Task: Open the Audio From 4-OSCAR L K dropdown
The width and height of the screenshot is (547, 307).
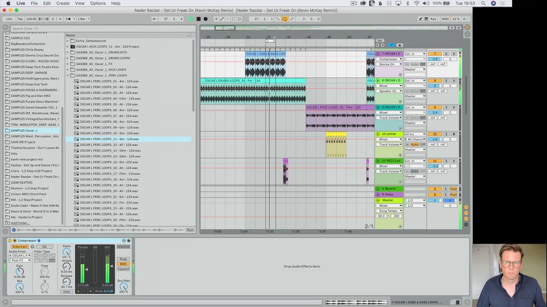Action: (19, 255)
